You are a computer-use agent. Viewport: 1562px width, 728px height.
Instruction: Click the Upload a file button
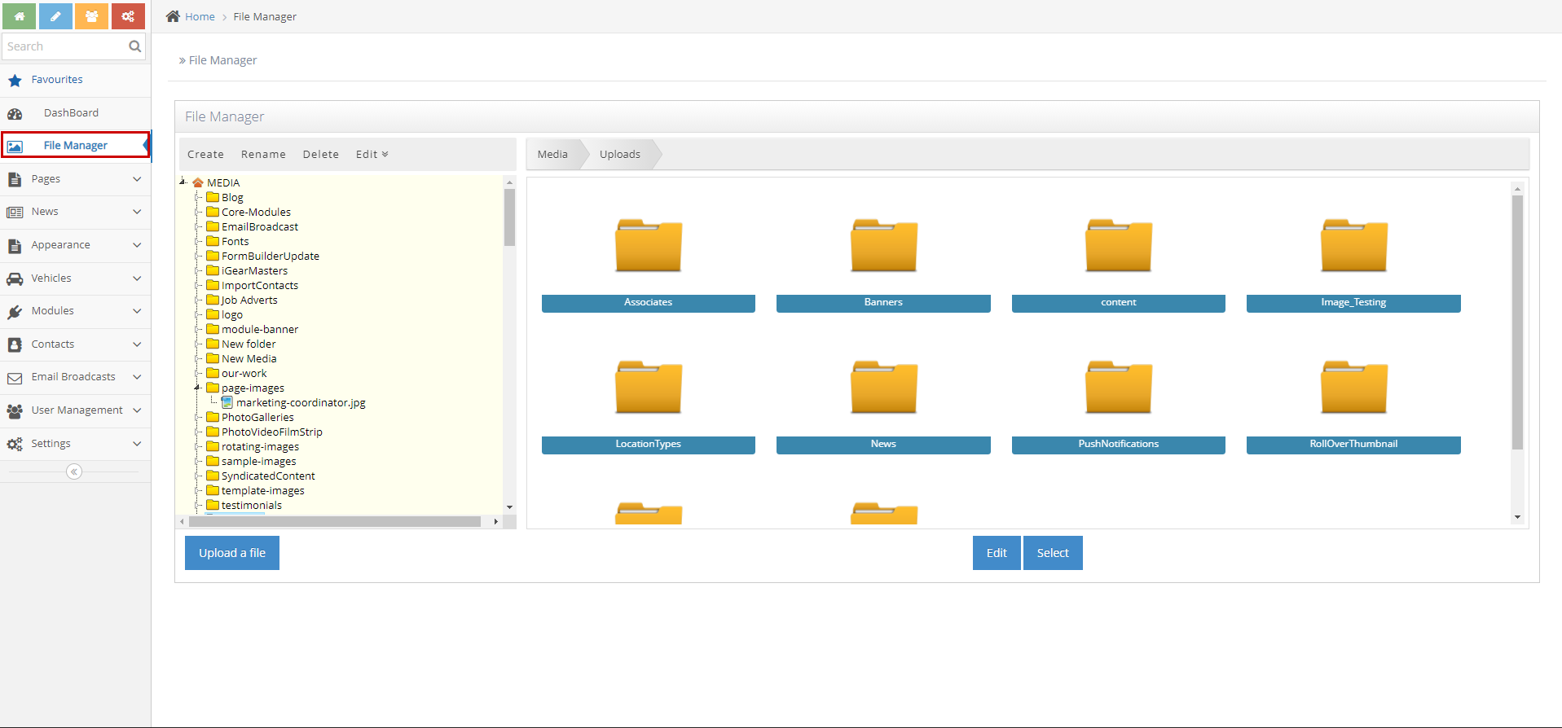(x=232, y=553)
